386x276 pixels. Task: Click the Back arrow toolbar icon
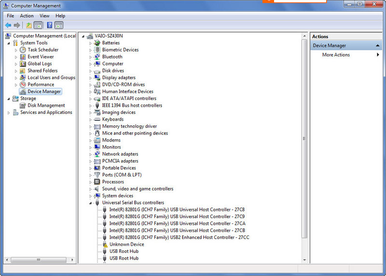tap(8, 25)
